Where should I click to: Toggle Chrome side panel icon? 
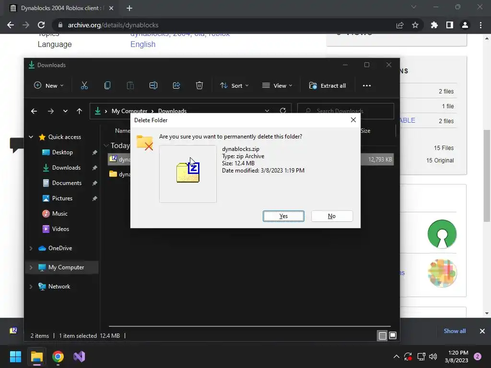click(450, 25)
